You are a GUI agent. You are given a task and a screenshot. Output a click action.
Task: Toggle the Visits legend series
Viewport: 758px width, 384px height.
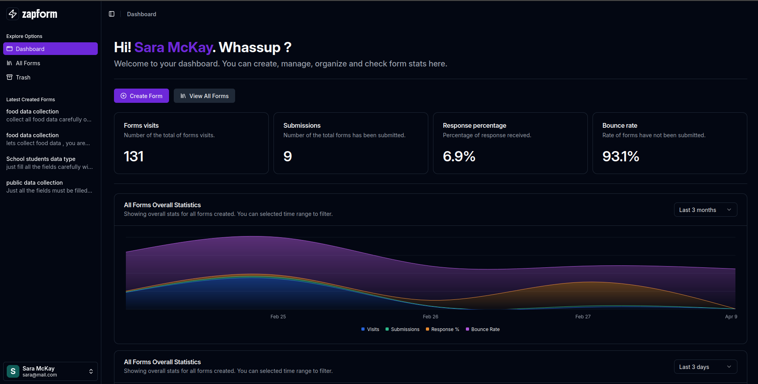pos(370,329)
